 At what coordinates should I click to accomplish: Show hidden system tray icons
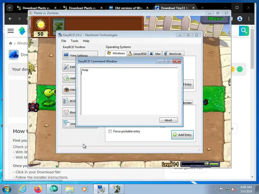point(215,189)
